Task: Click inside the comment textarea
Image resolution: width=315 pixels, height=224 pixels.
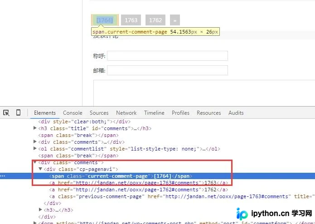Action: [x=204, y=93]
